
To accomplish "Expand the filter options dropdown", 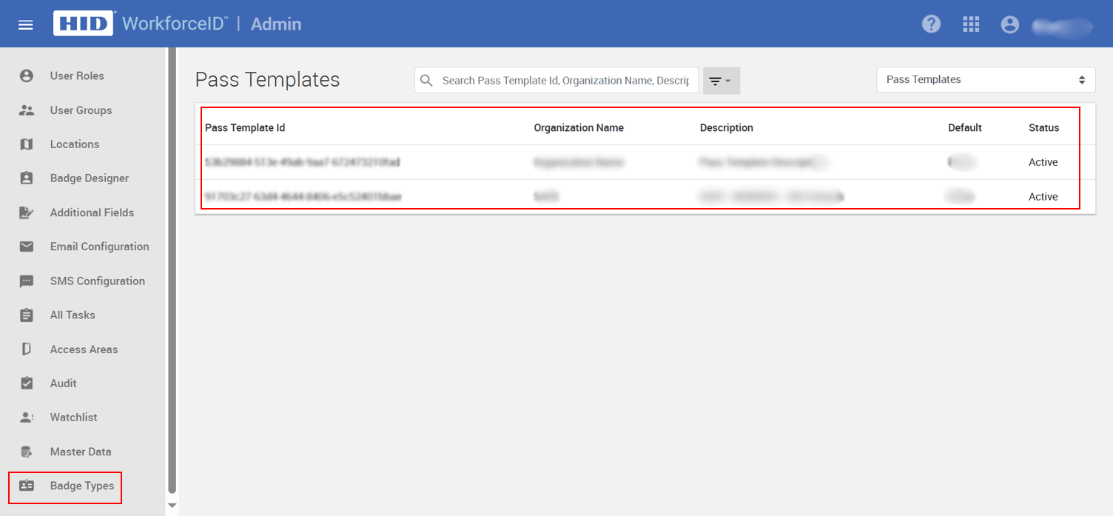I will (x=721, y=81).
